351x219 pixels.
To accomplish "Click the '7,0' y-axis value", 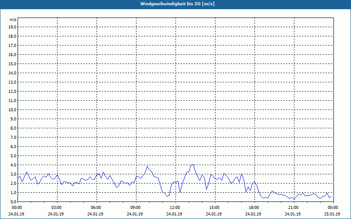I will tap(14, 138).
